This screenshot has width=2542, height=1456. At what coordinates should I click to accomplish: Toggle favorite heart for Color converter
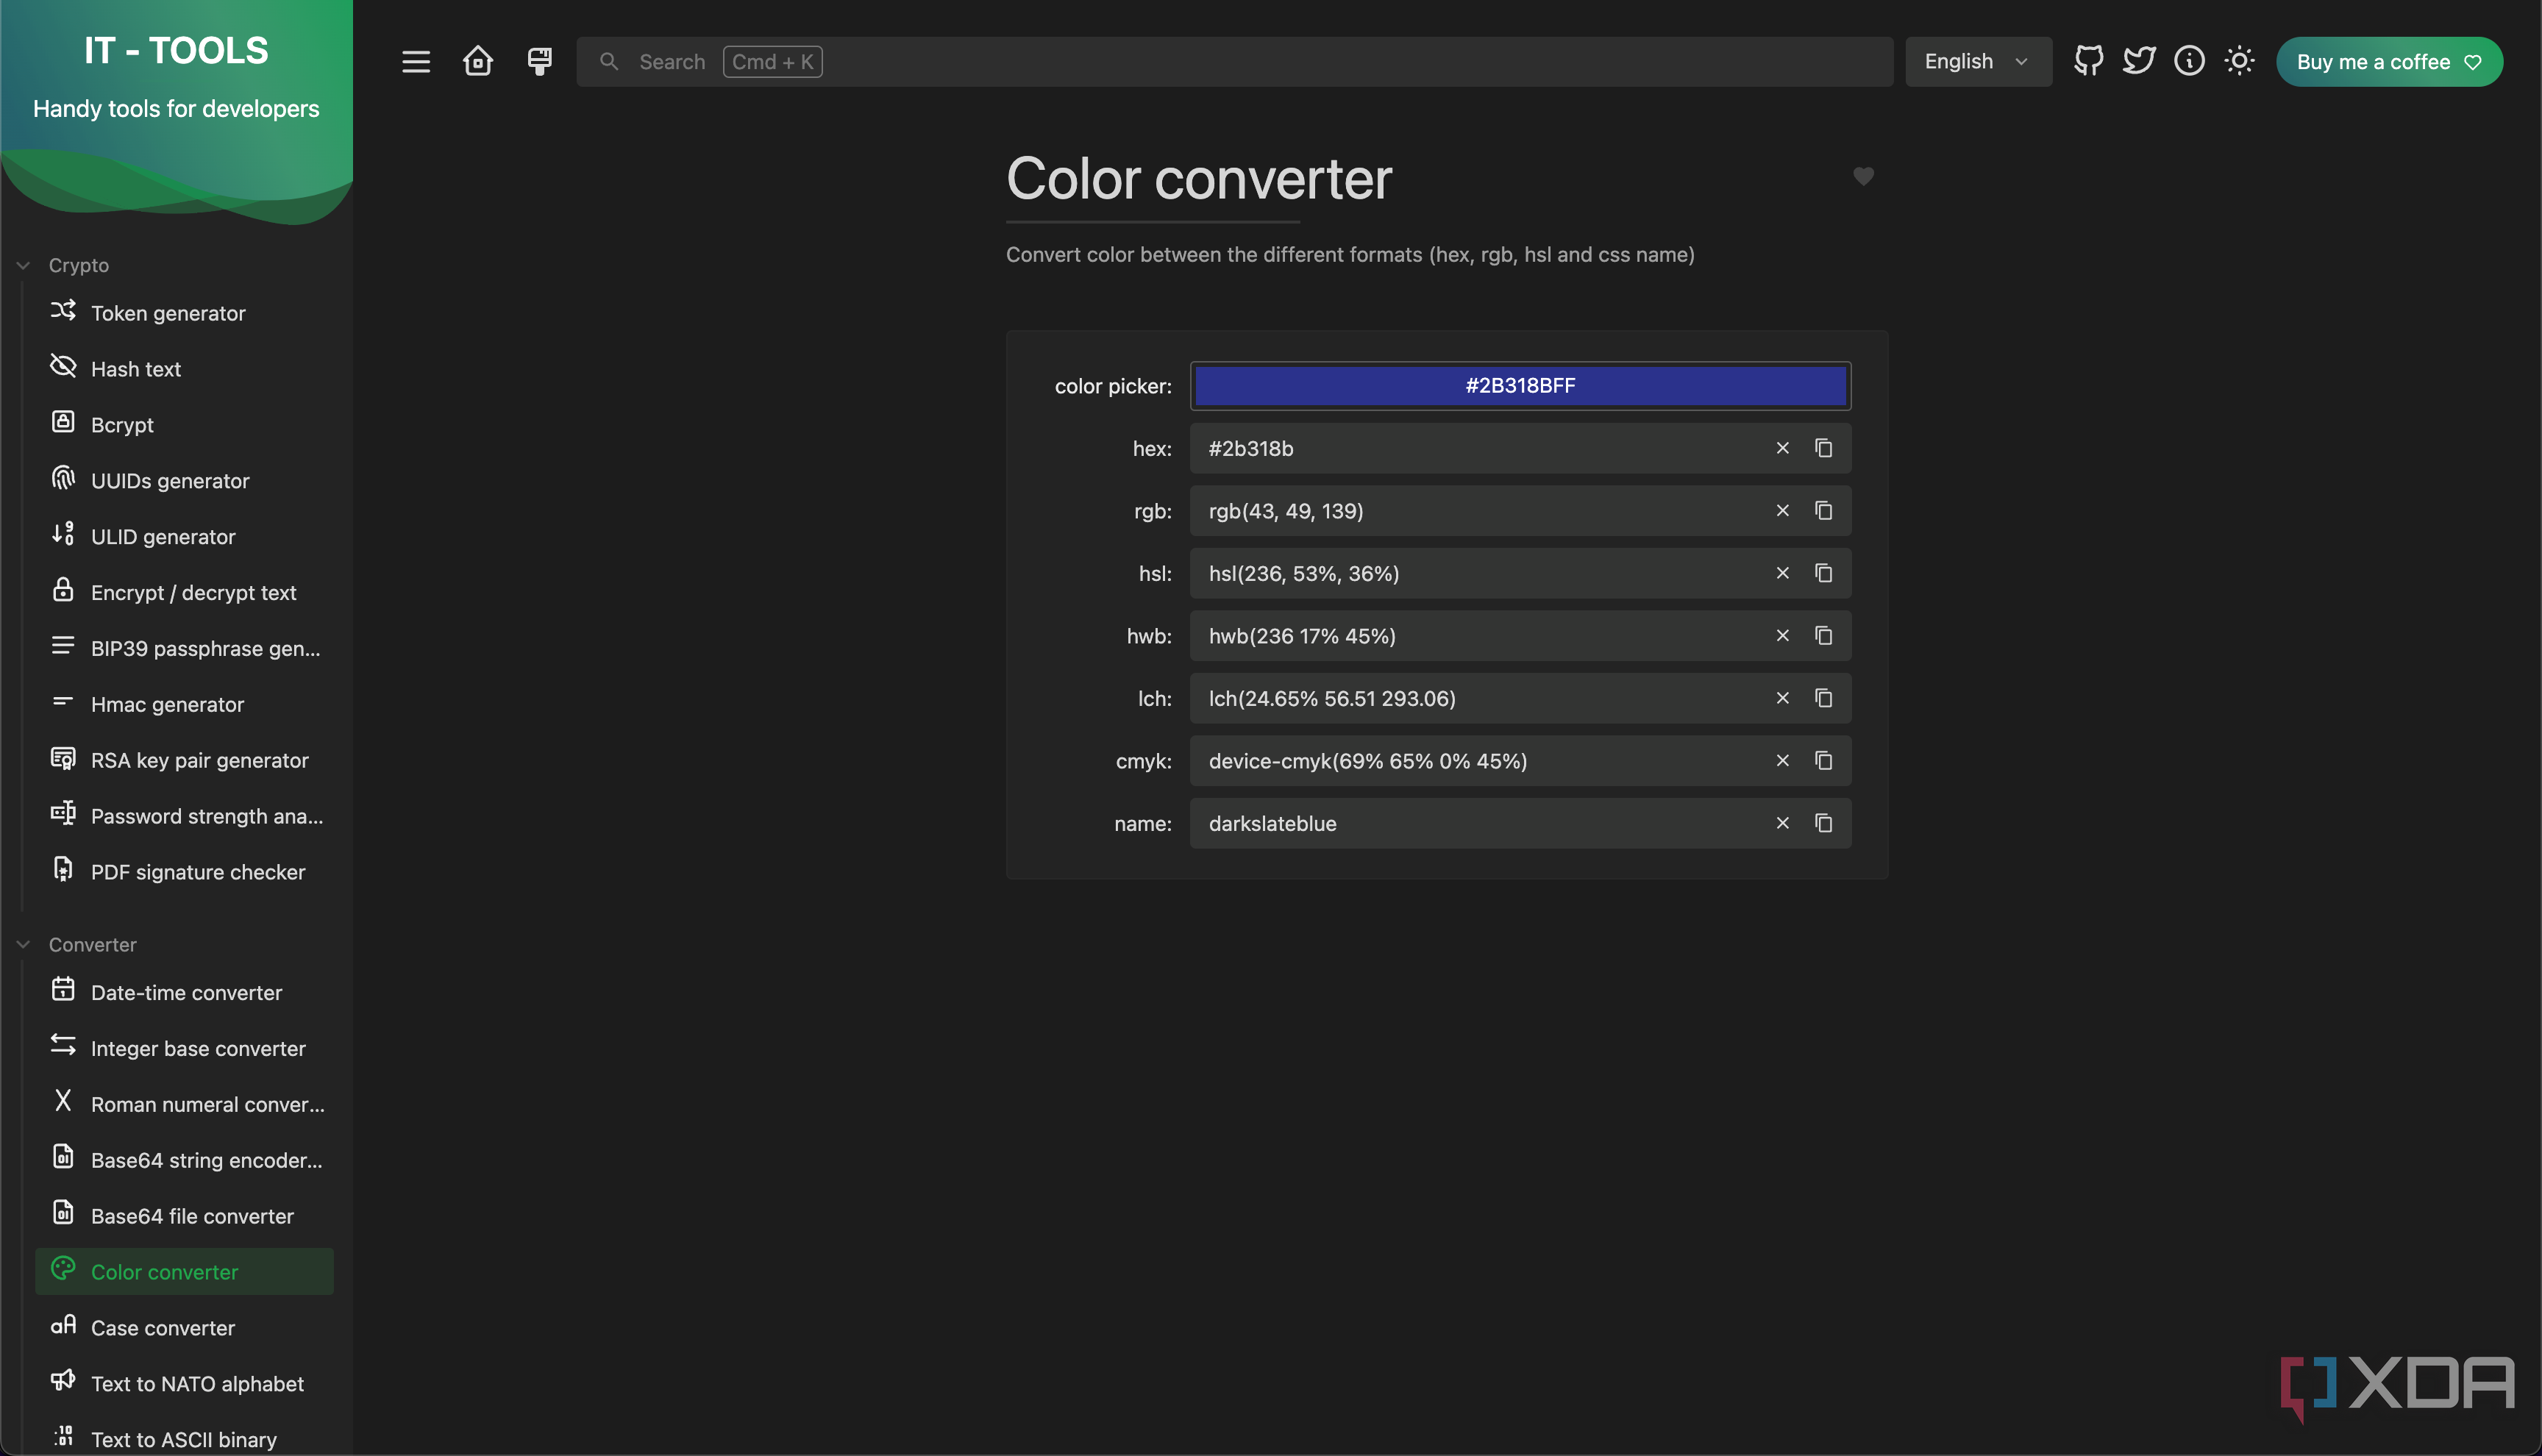tap(1863, 176)
